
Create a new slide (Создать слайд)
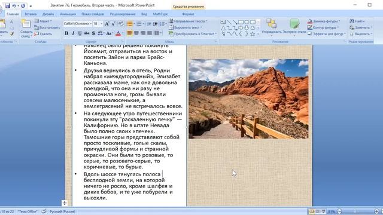pyautogui.click(x=26, y=29)
